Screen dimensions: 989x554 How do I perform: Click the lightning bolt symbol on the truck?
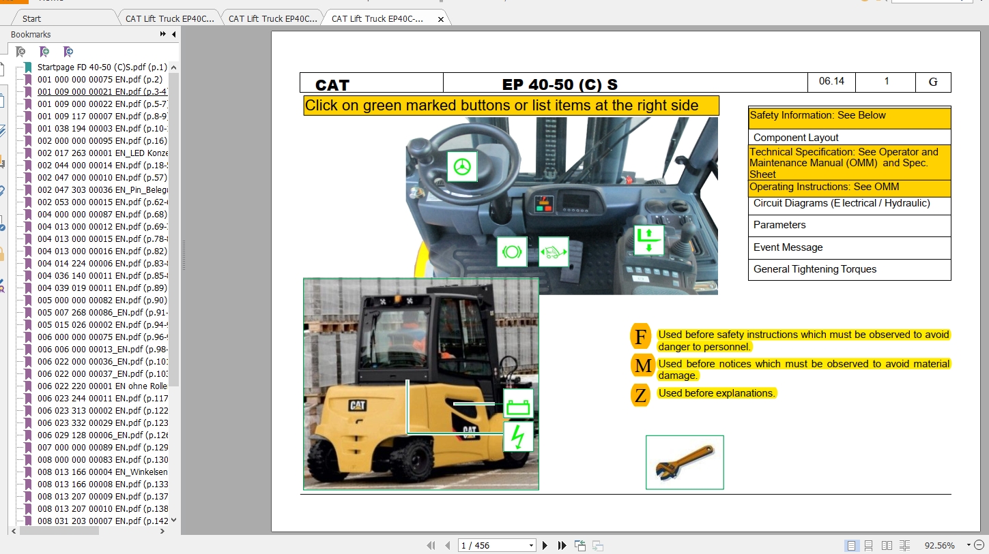point(518,436)
